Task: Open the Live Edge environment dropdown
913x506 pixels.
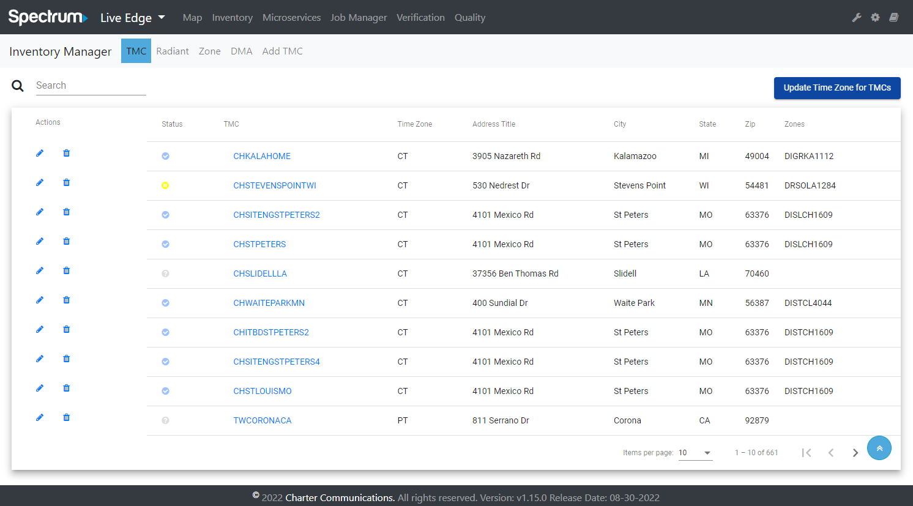Action: (133, 17)
